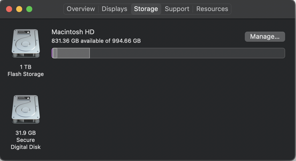Close the window with the red button
The width and height of the screenshot is (296, 161).
click(9, 9)
